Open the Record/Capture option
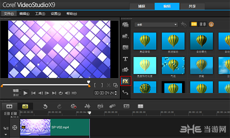The image size is (230, 138). (74, 106)
